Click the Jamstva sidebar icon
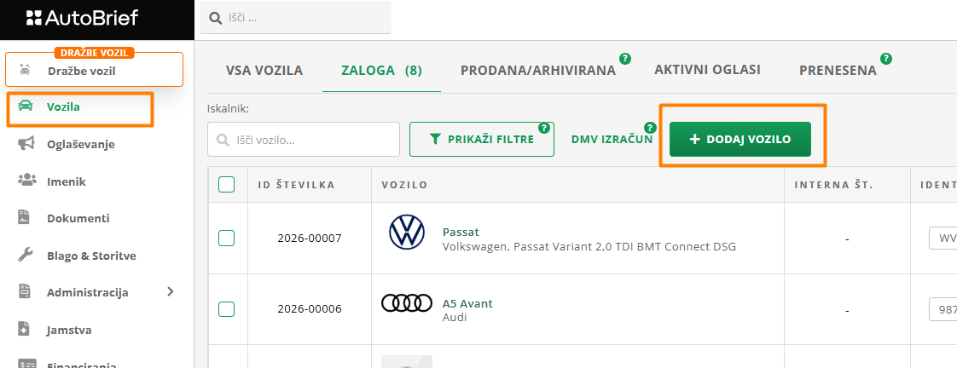The width and height of the screenshot is (957, 368). tap(26, 330)
